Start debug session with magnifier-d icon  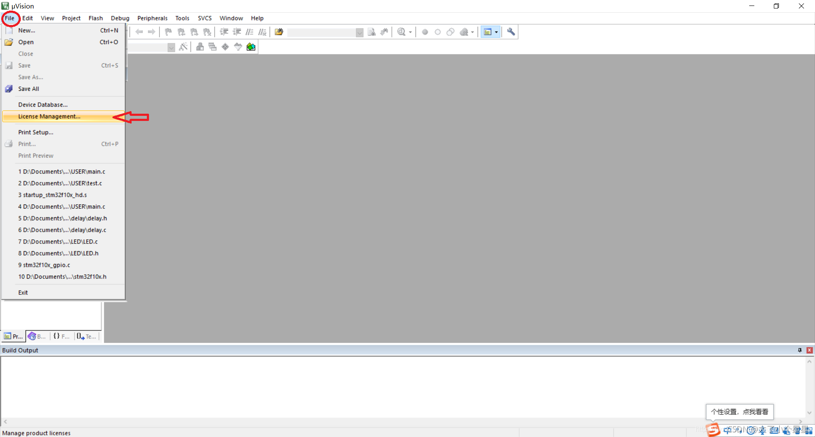(401, 32)
